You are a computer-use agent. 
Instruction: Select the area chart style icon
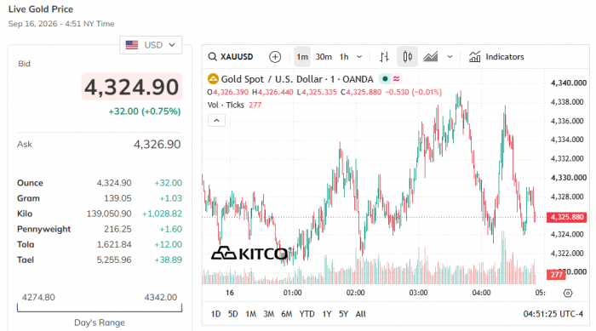tap(431, 57)
